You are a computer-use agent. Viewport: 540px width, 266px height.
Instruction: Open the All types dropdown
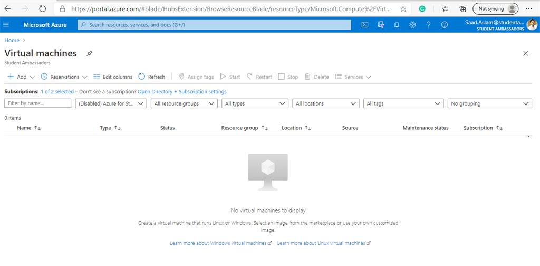click(x=255, y=103)
